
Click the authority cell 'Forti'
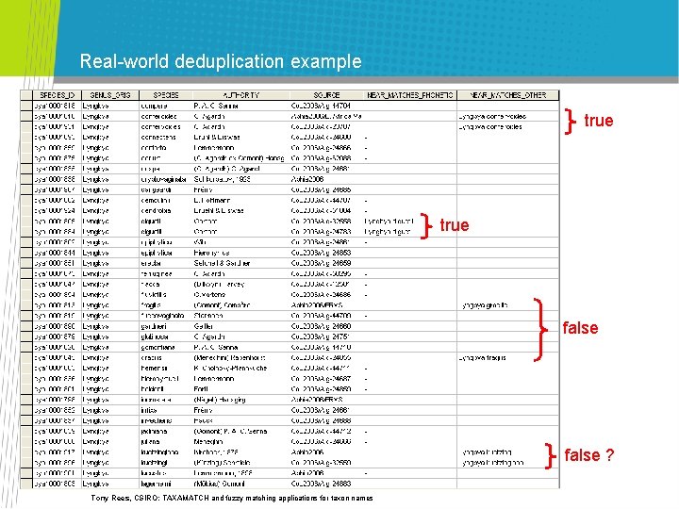tap(241, 389)
